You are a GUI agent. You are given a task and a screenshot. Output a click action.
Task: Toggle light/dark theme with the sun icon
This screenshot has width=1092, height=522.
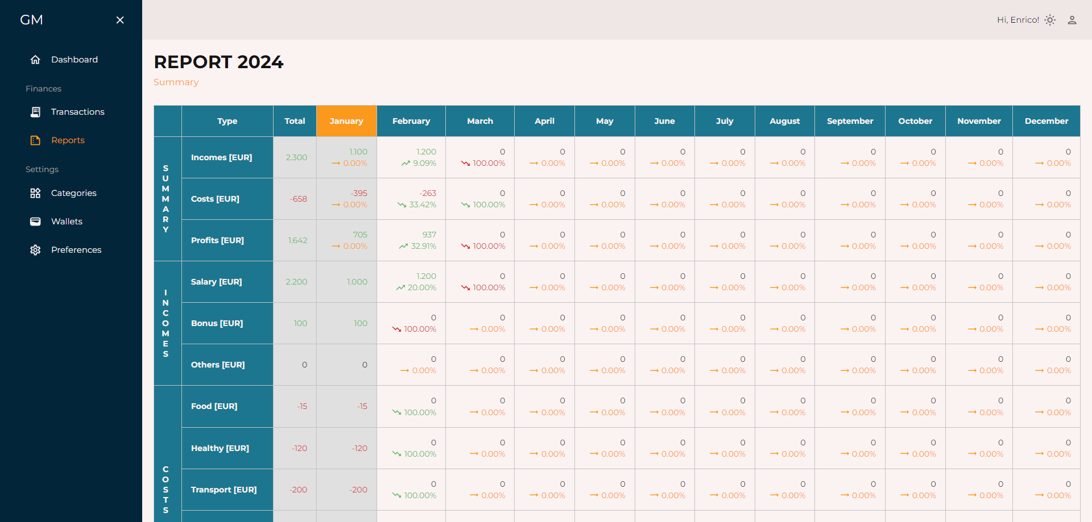[x=1050, y=20]
